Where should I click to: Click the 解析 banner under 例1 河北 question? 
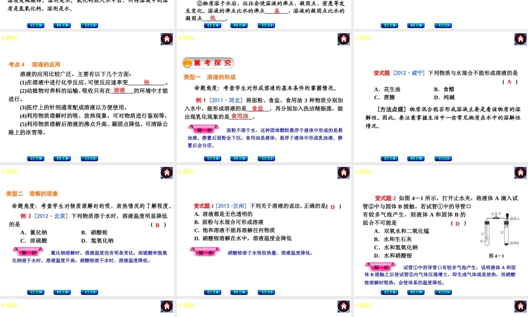click(x=204, y=129)
